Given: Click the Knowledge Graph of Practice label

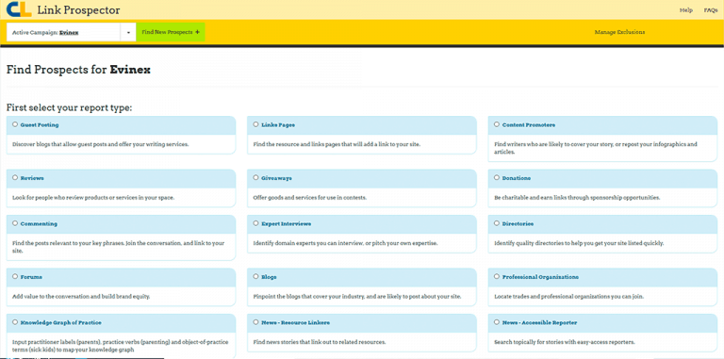Looking at the screenshot, I should click(61, 322).
